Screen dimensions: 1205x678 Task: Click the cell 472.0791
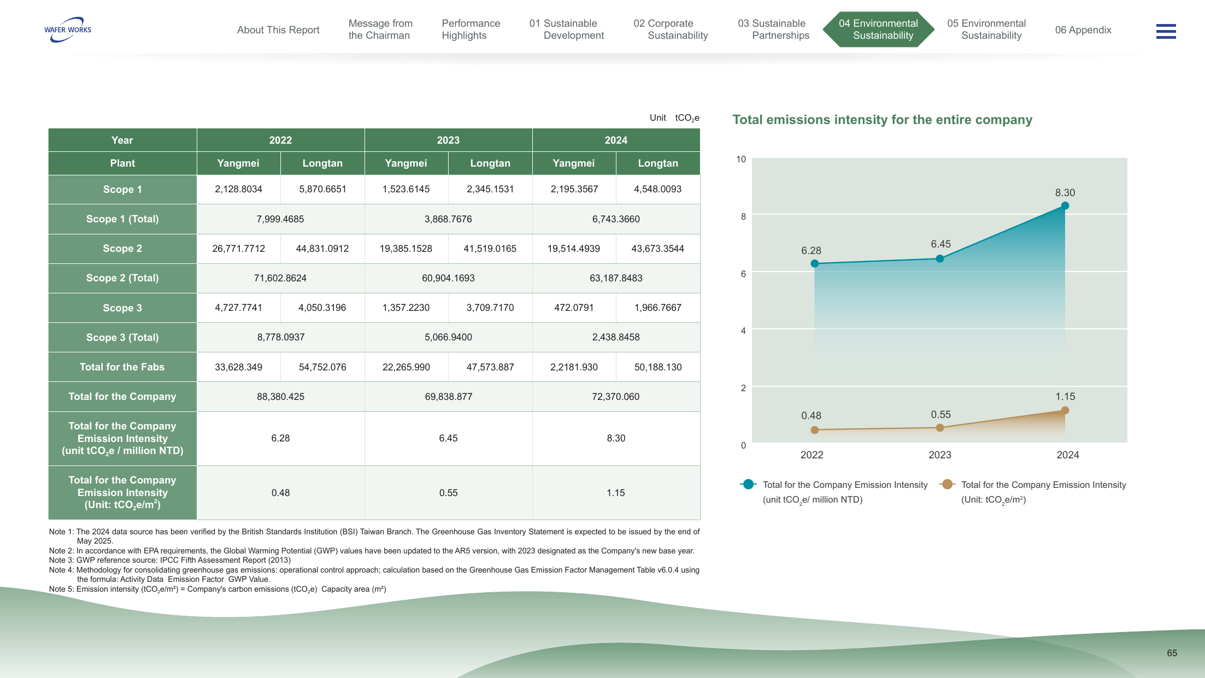574,308
